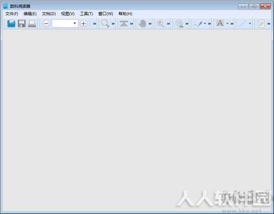The width and height of the screenshot is (274, 214).
Task: Select the text annotation A tool
Action: tap(220, 23)
